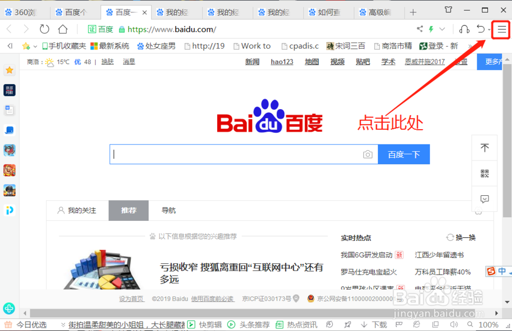The width and height of the screenshot is (512, 331).
Task: Click the vertical scrollbar down arrow
Action: coord(507,302)
